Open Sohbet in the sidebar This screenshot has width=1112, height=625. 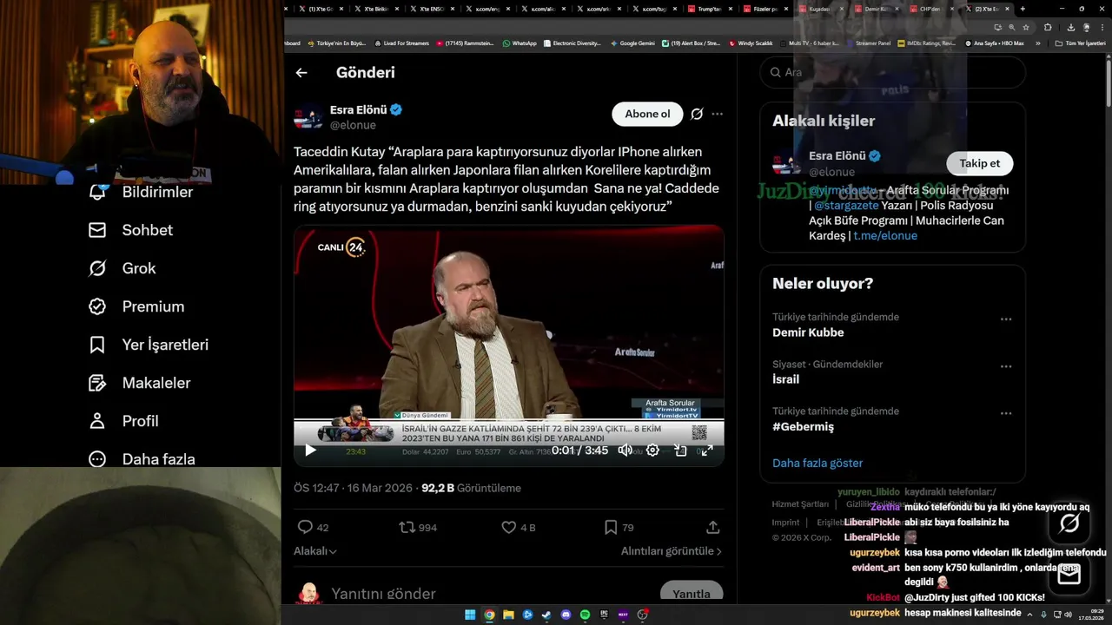point(130,230)
